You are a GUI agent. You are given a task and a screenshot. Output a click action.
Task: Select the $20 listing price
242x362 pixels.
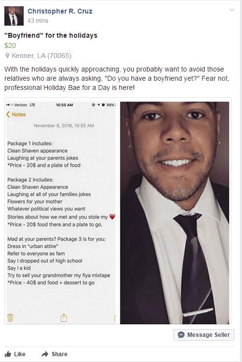[10, 45]
